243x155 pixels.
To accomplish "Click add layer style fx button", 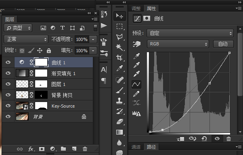I will tap(31, 149).
